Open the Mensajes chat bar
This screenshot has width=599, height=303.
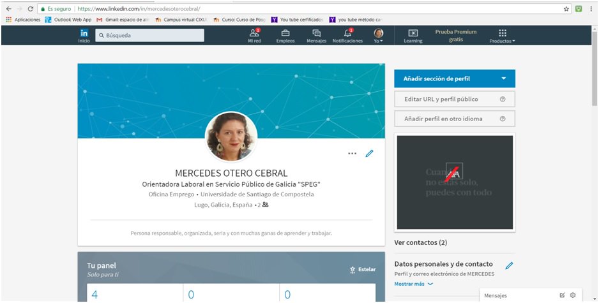click(531, 295)
